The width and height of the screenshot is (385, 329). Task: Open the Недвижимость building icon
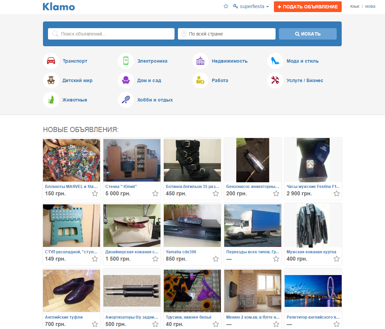[200, 61]
